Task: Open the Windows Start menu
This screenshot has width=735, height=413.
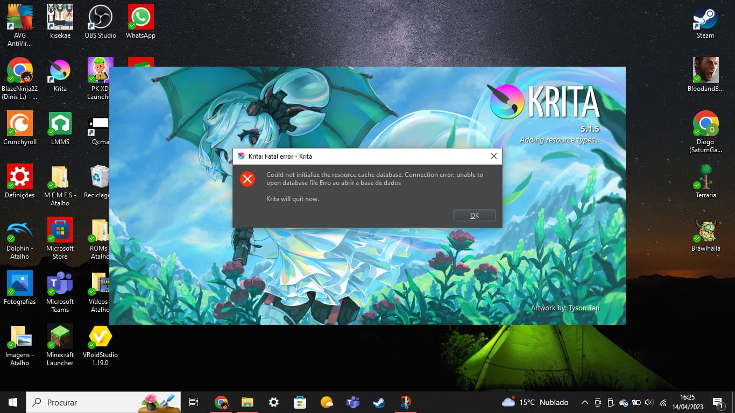Action: (13, 402)
